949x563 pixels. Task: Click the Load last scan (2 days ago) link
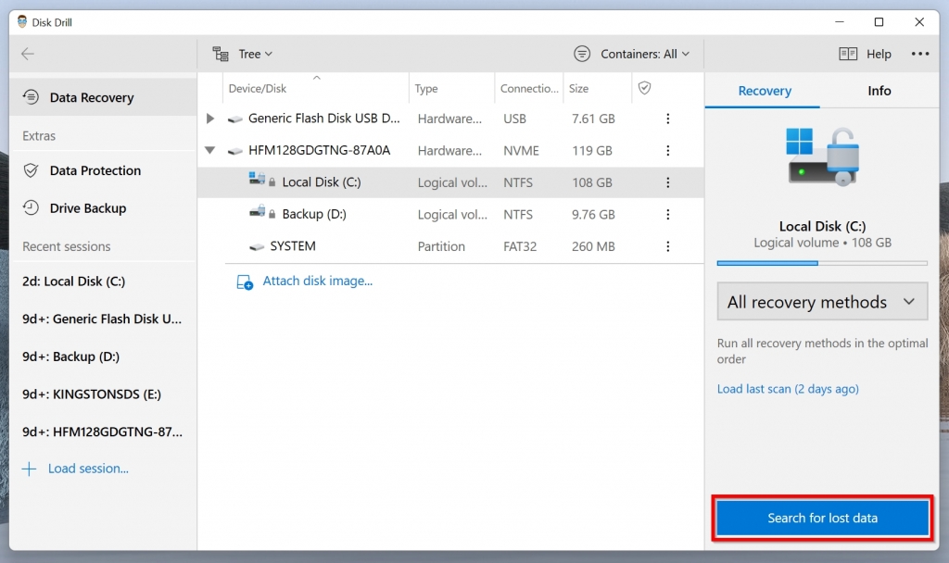coord(788,389)
